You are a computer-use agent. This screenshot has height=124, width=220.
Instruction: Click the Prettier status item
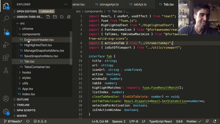click(194, 121)
